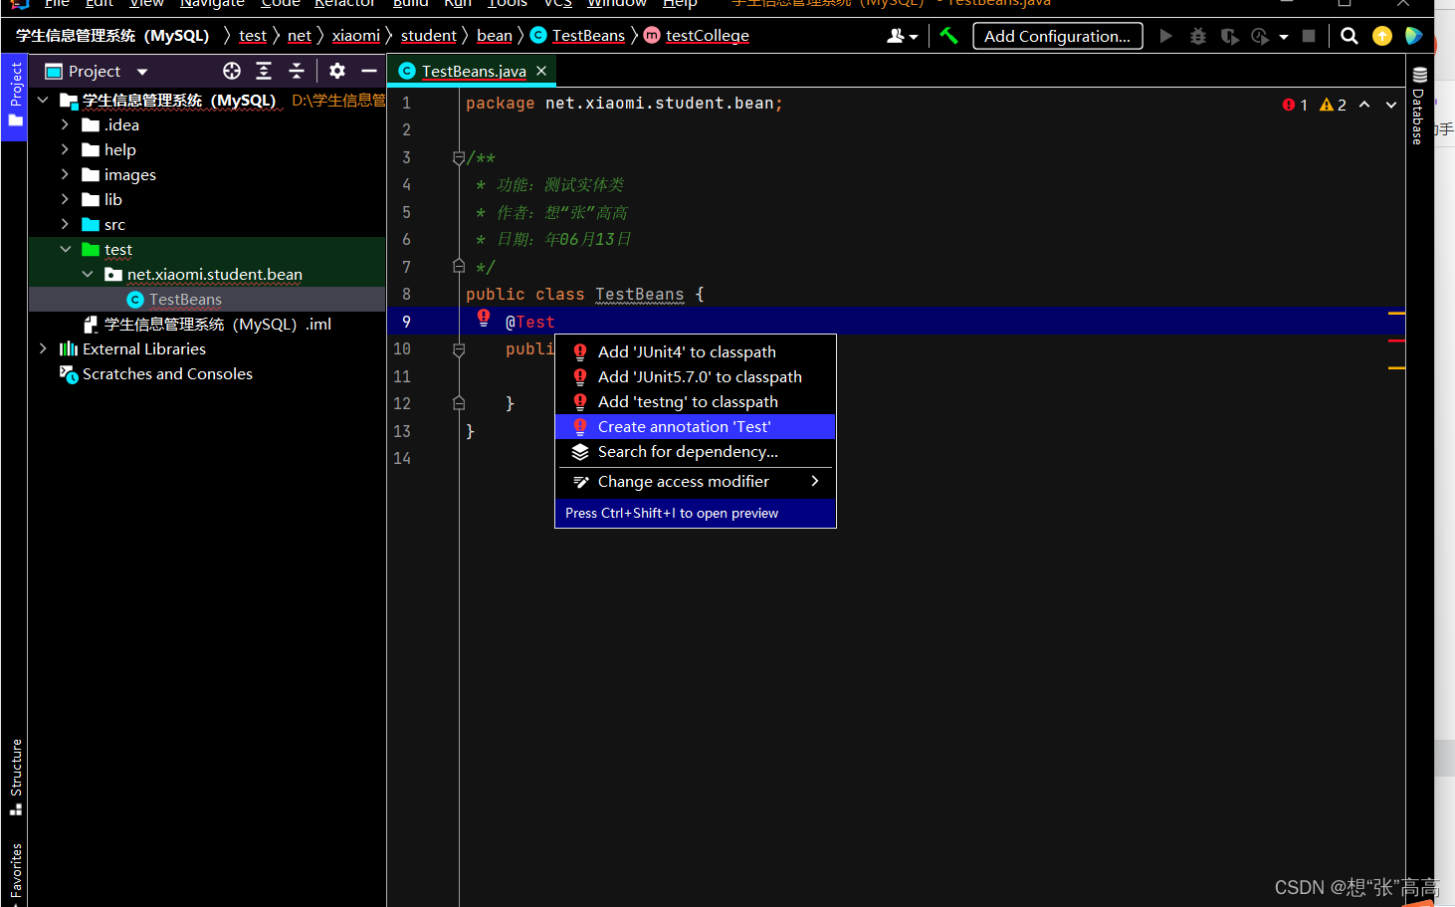Click the green Build project hammer icon
The width and height of the screenshot is (1455, 907).
(x=948, y=36)
